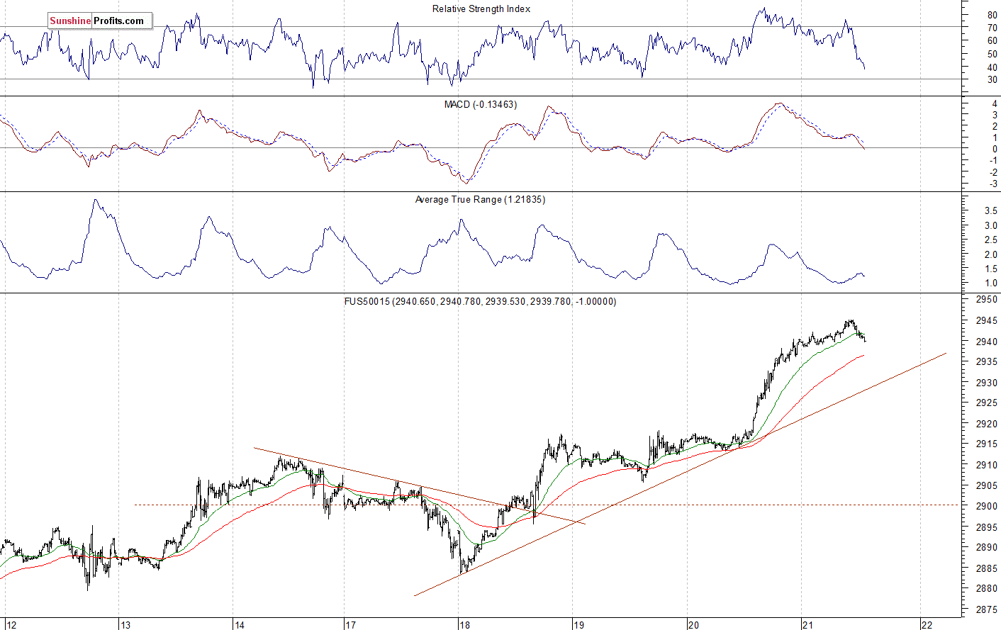Click the 2900 price axis label
1001x630 pixels.
986,506
